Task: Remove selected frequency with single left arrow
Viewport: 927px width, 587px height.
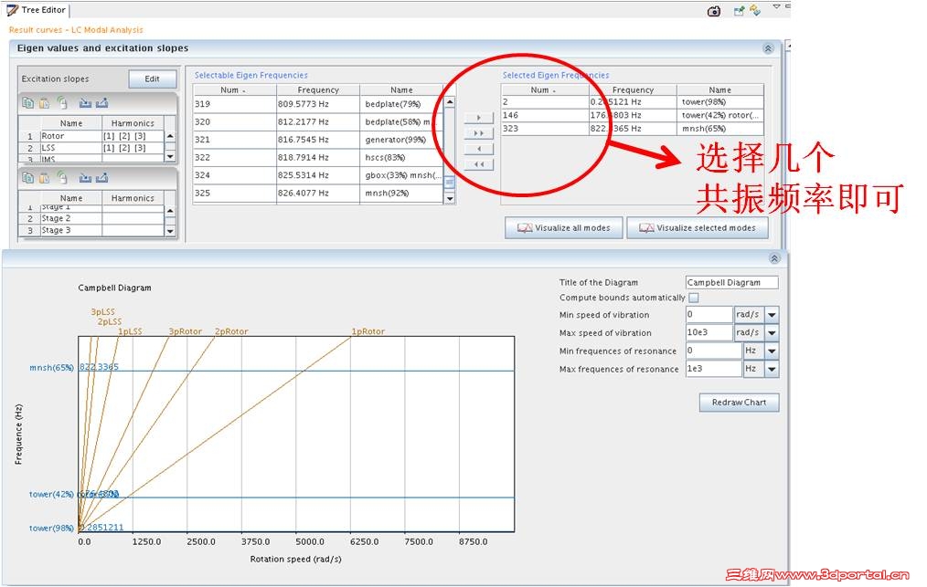Action: click(x=479, y=149)
